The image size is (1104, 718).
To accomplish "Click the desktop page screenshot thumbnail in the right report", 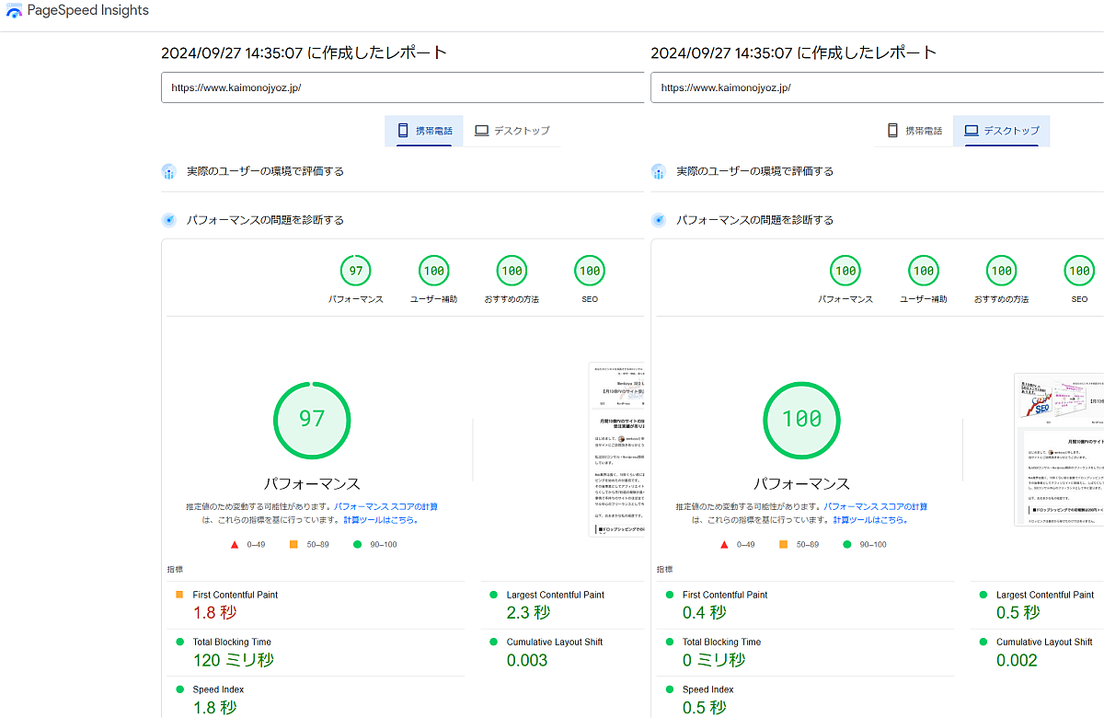I will pos(1059,449).
